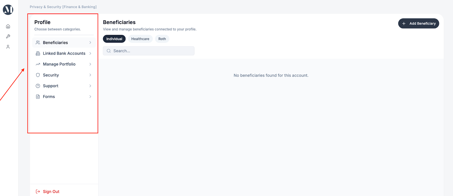
Task: Switch to the Healthcare account filter
Action: pyautogui.click(x=140, y=39)
